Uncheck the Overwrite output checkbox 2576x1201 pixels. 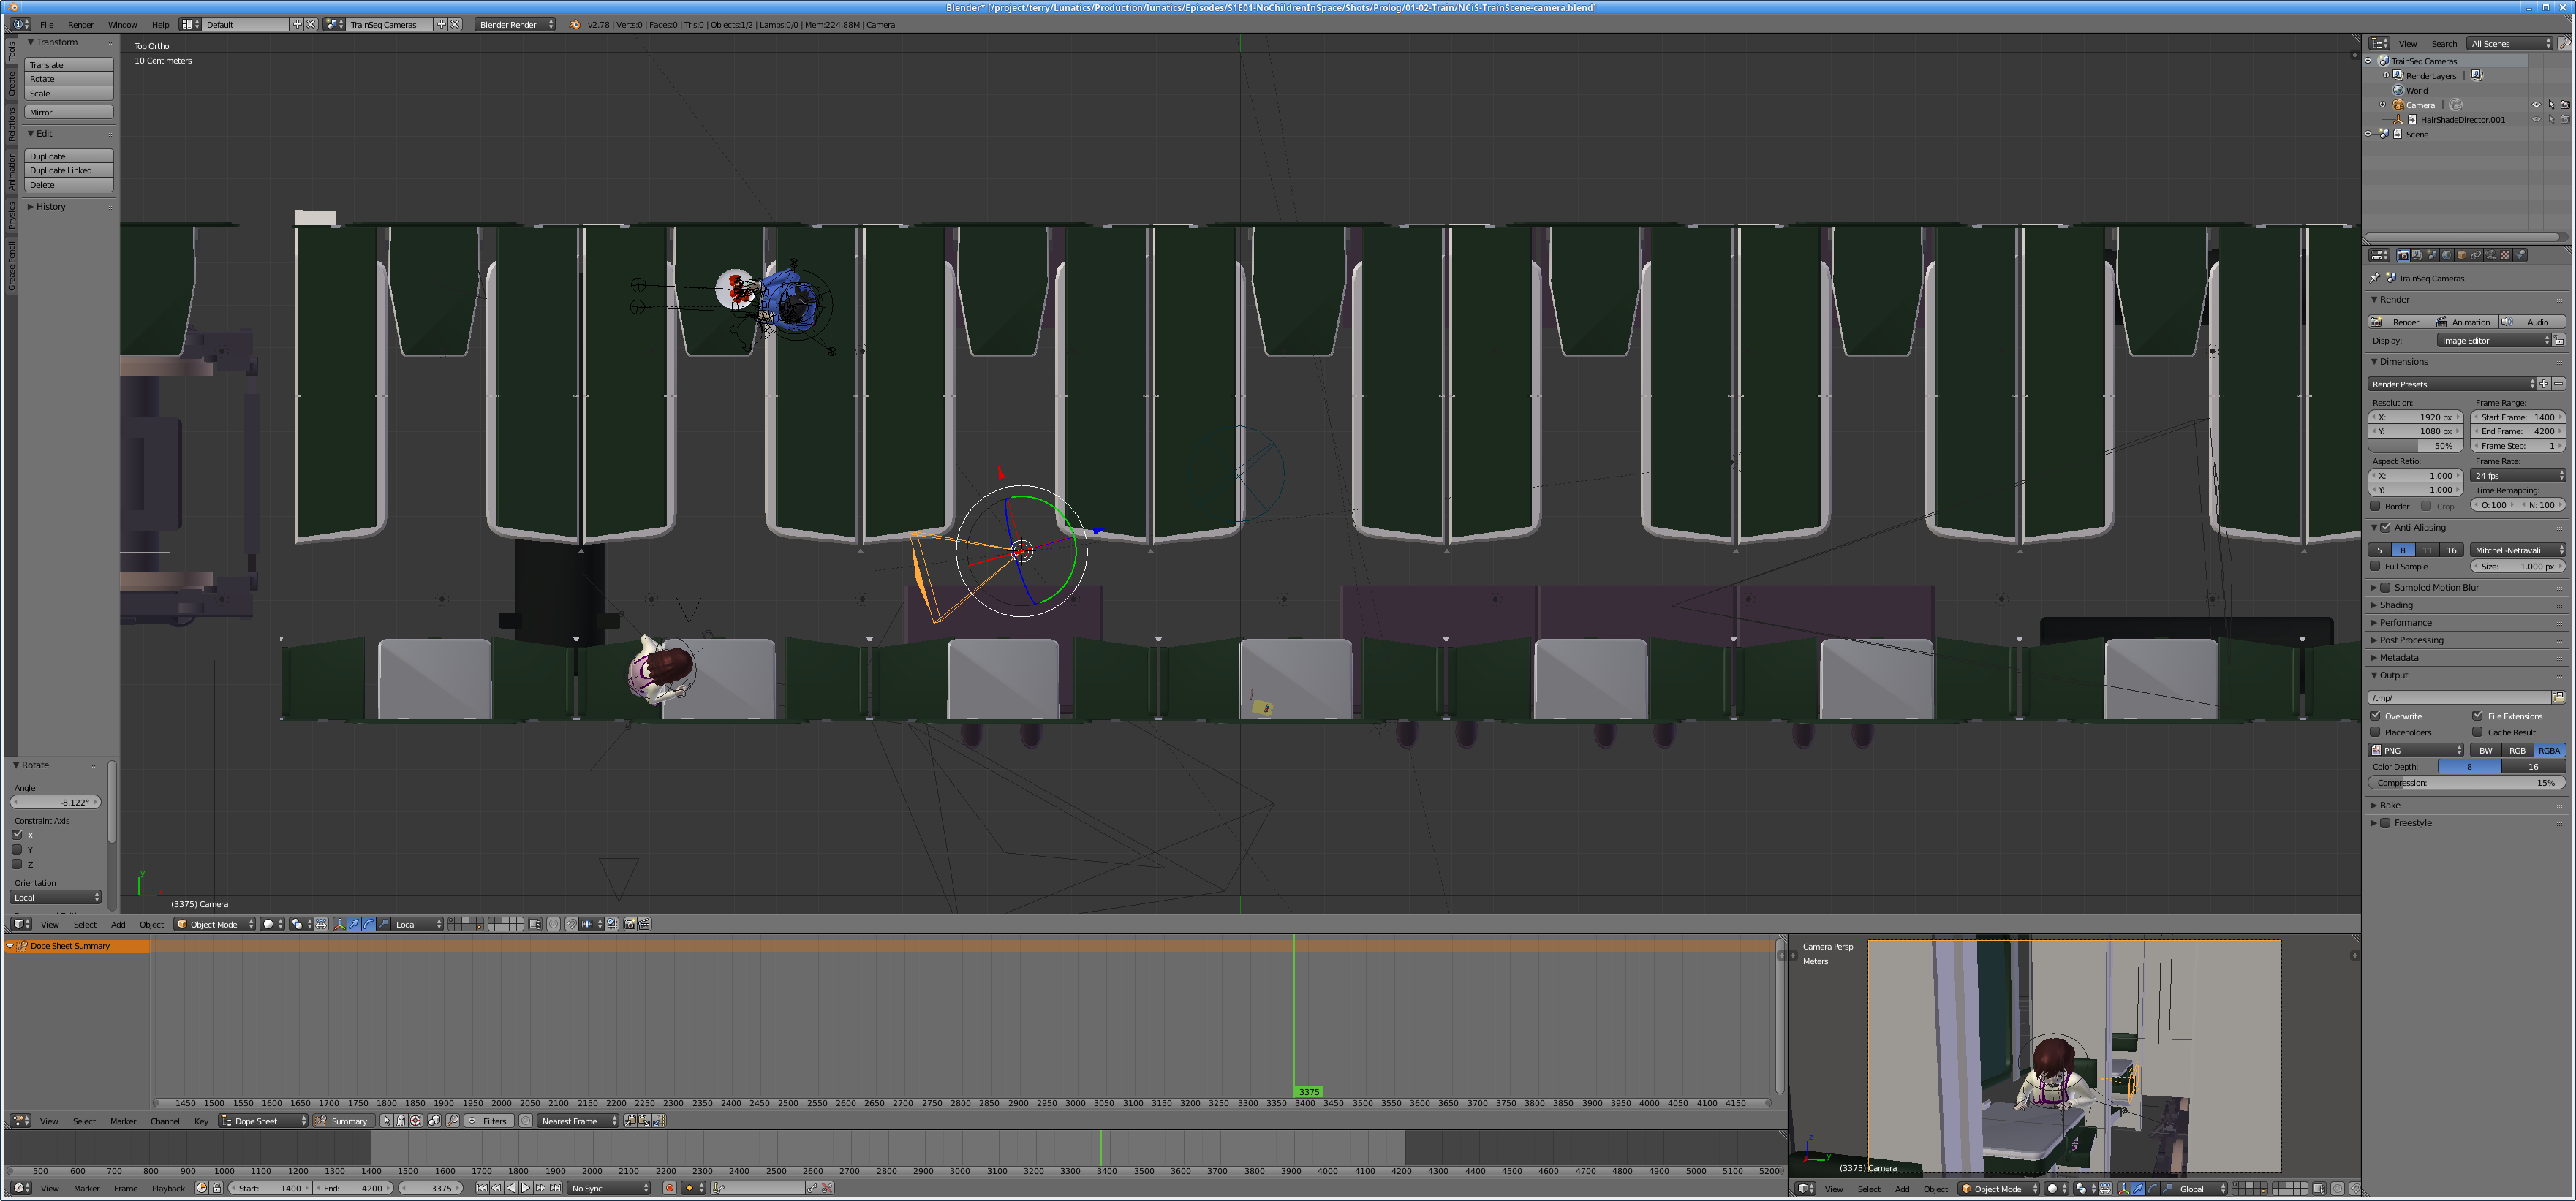click(x=2376, y=716)
